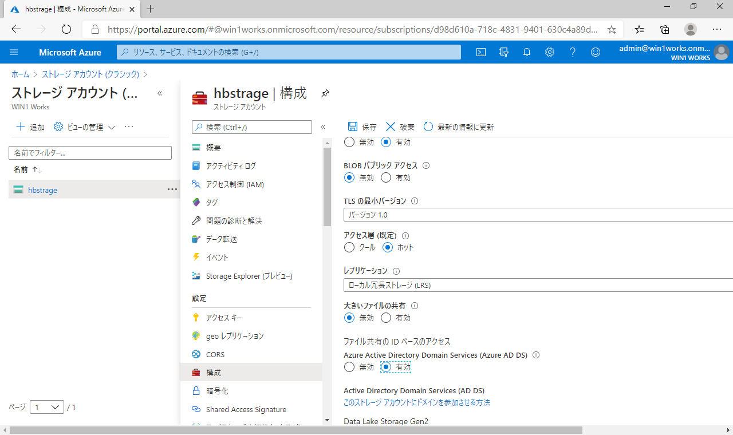The image size is (733, 435).
Task: Show info for TLS minimum version
Action: [415, 201]
